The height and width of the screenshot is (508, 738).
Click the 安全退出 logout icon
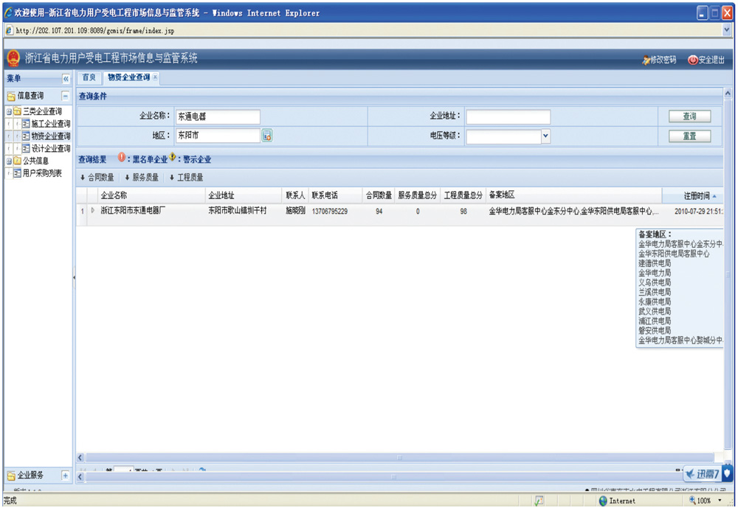(692, 60)
